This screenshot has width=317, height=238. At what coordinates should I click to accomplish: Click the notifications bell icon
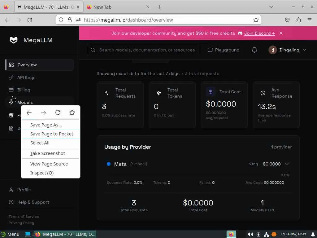[x=254, y=50]
